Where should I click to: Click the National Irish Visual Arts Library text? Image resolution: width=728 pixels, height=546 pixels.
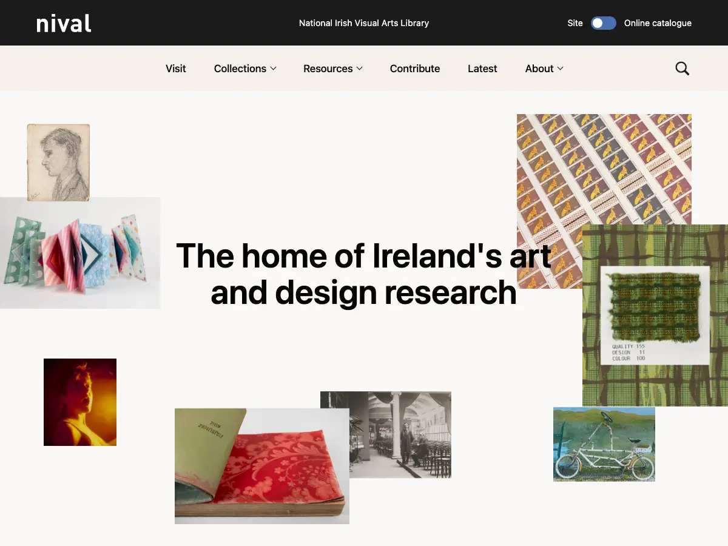point(364,23)
